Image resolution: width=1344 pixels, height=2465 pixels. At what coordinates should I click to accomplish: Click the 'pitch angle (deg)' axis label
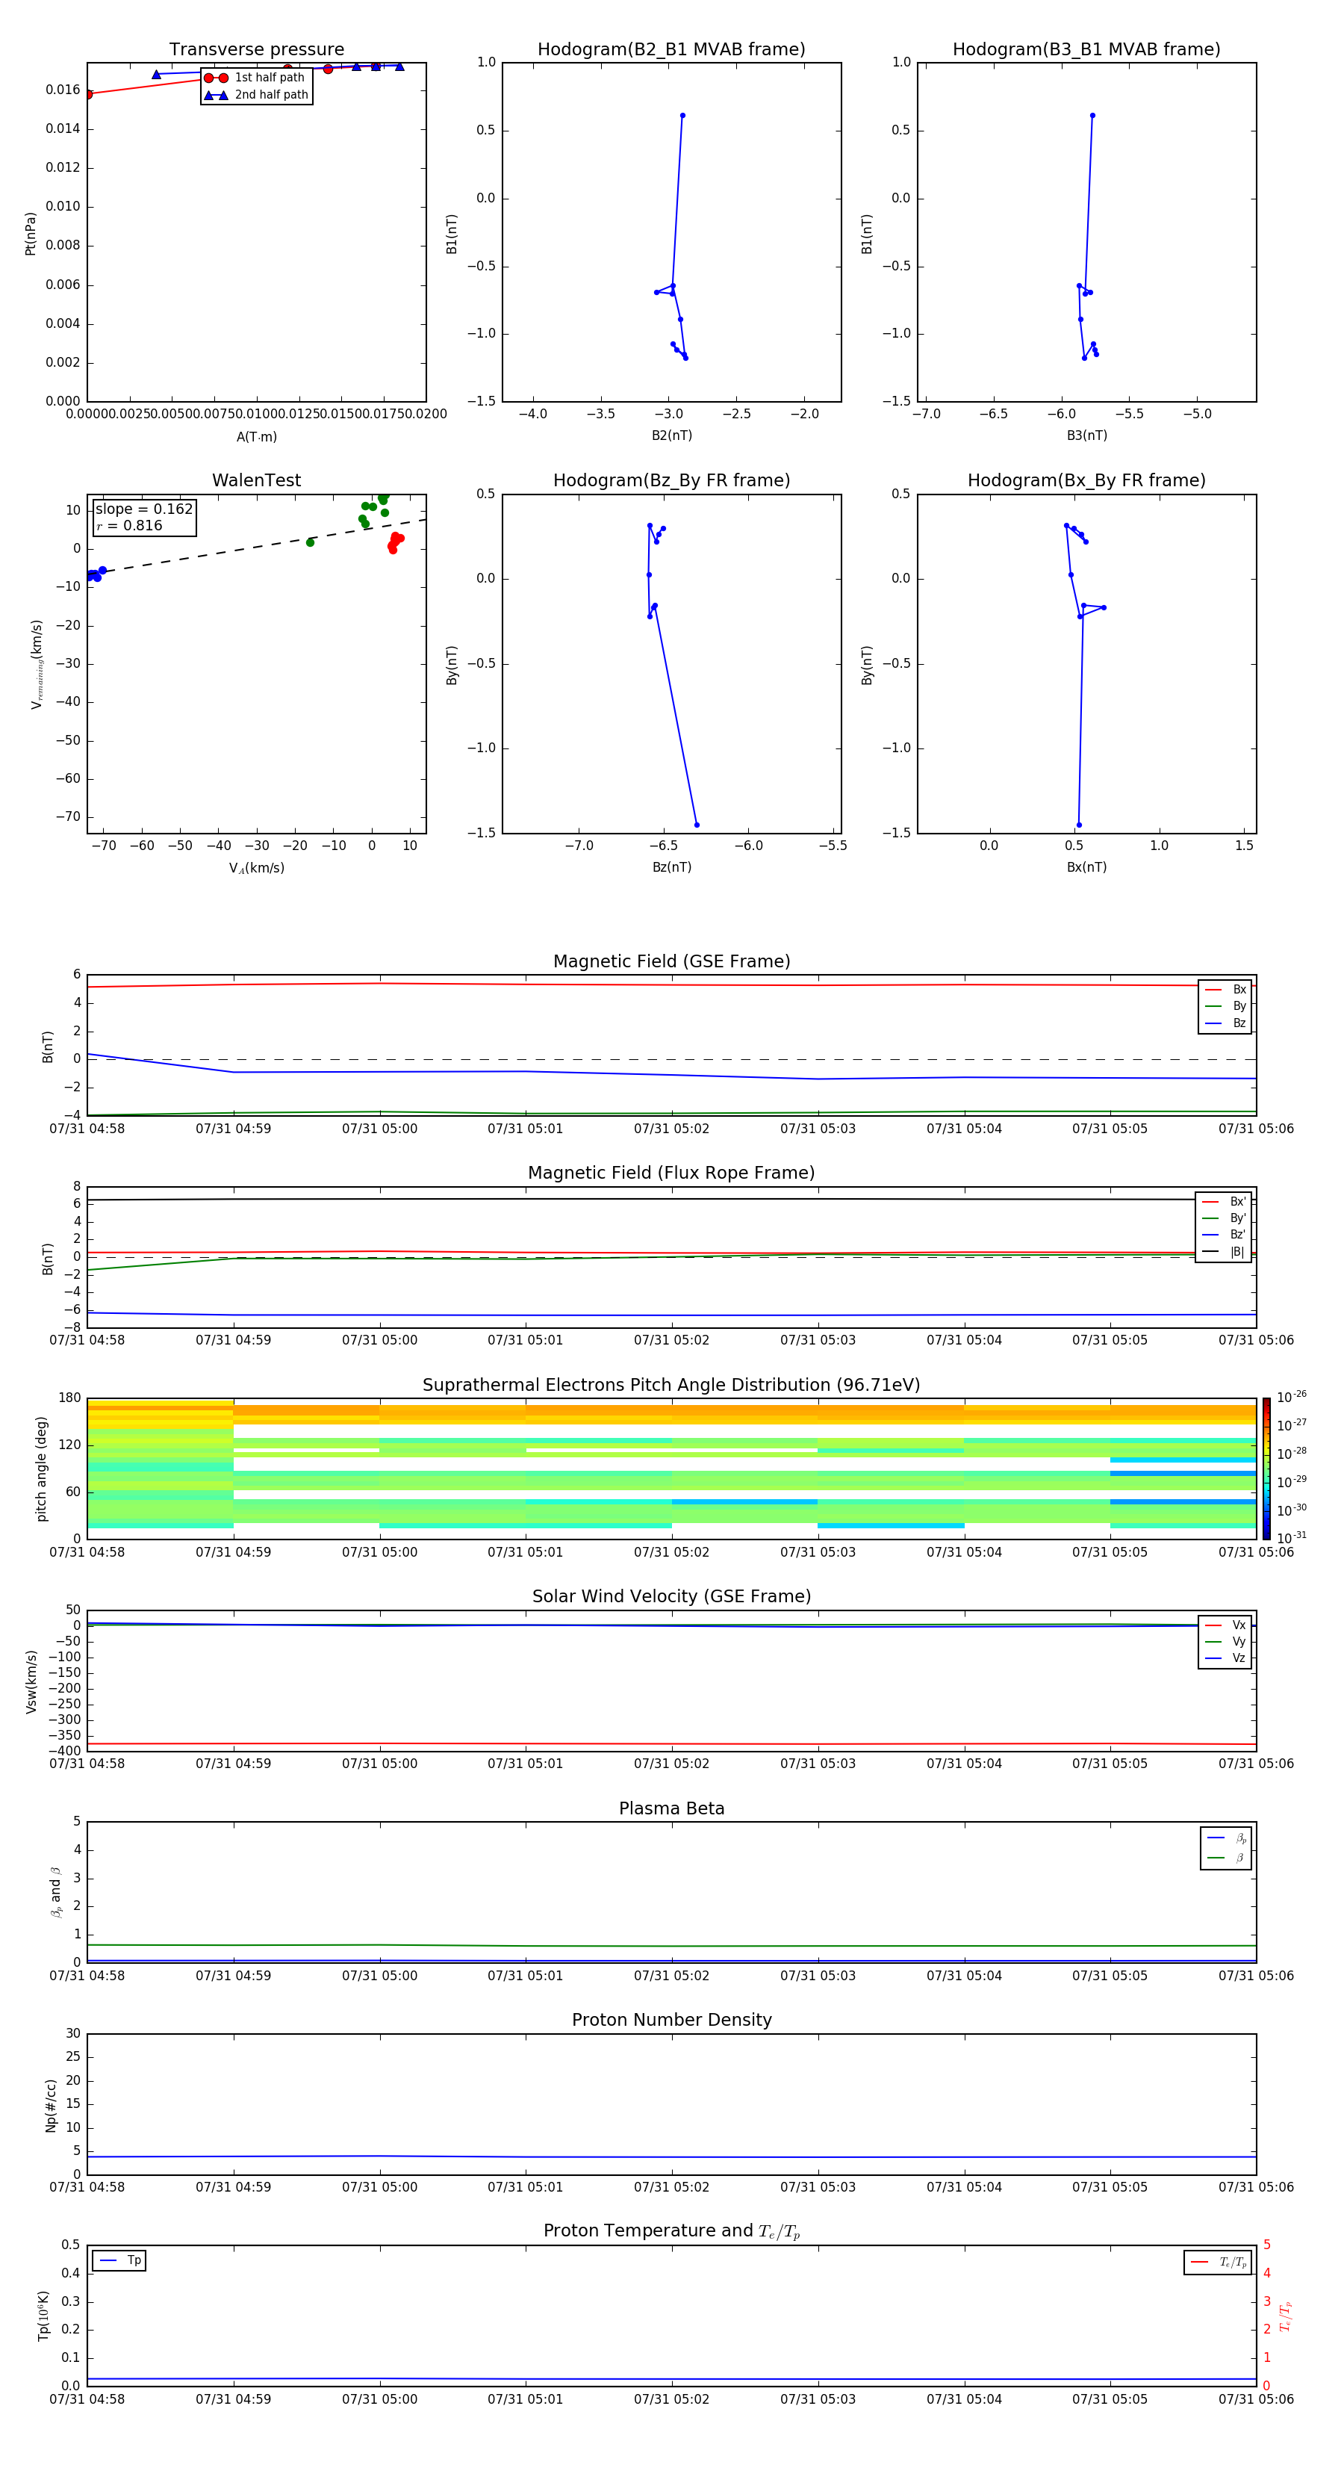(x=41, y=1468)
